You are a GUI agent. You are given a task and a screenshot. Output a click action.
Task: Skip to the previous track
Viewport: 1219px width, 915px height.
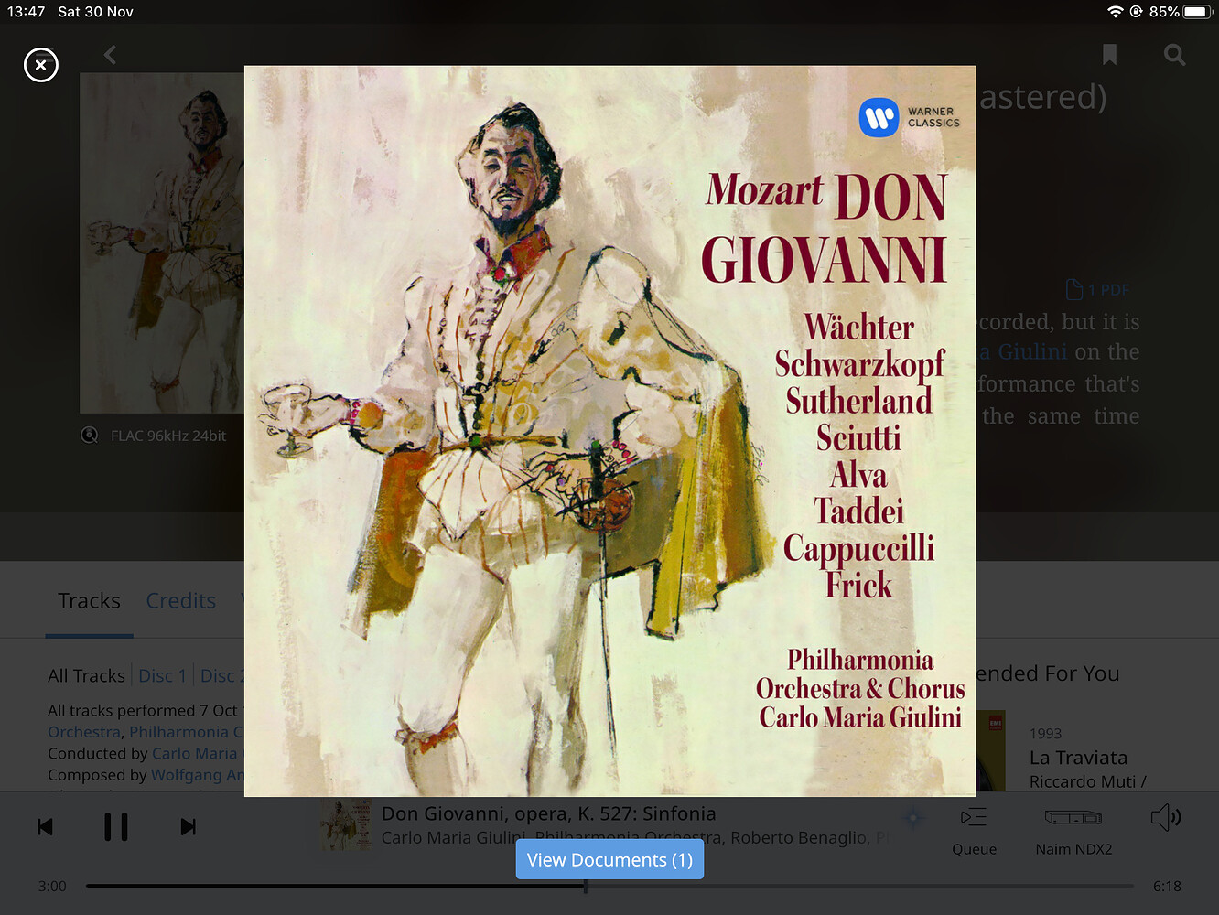point(45,827)
